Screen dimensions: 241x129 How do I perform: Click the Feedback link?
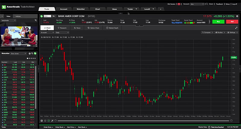coord(219,4)
